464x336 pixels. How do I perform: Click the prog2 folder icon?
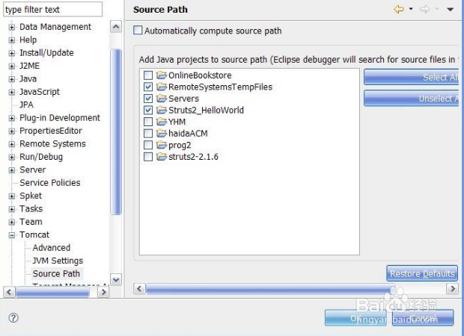point(161,145)
